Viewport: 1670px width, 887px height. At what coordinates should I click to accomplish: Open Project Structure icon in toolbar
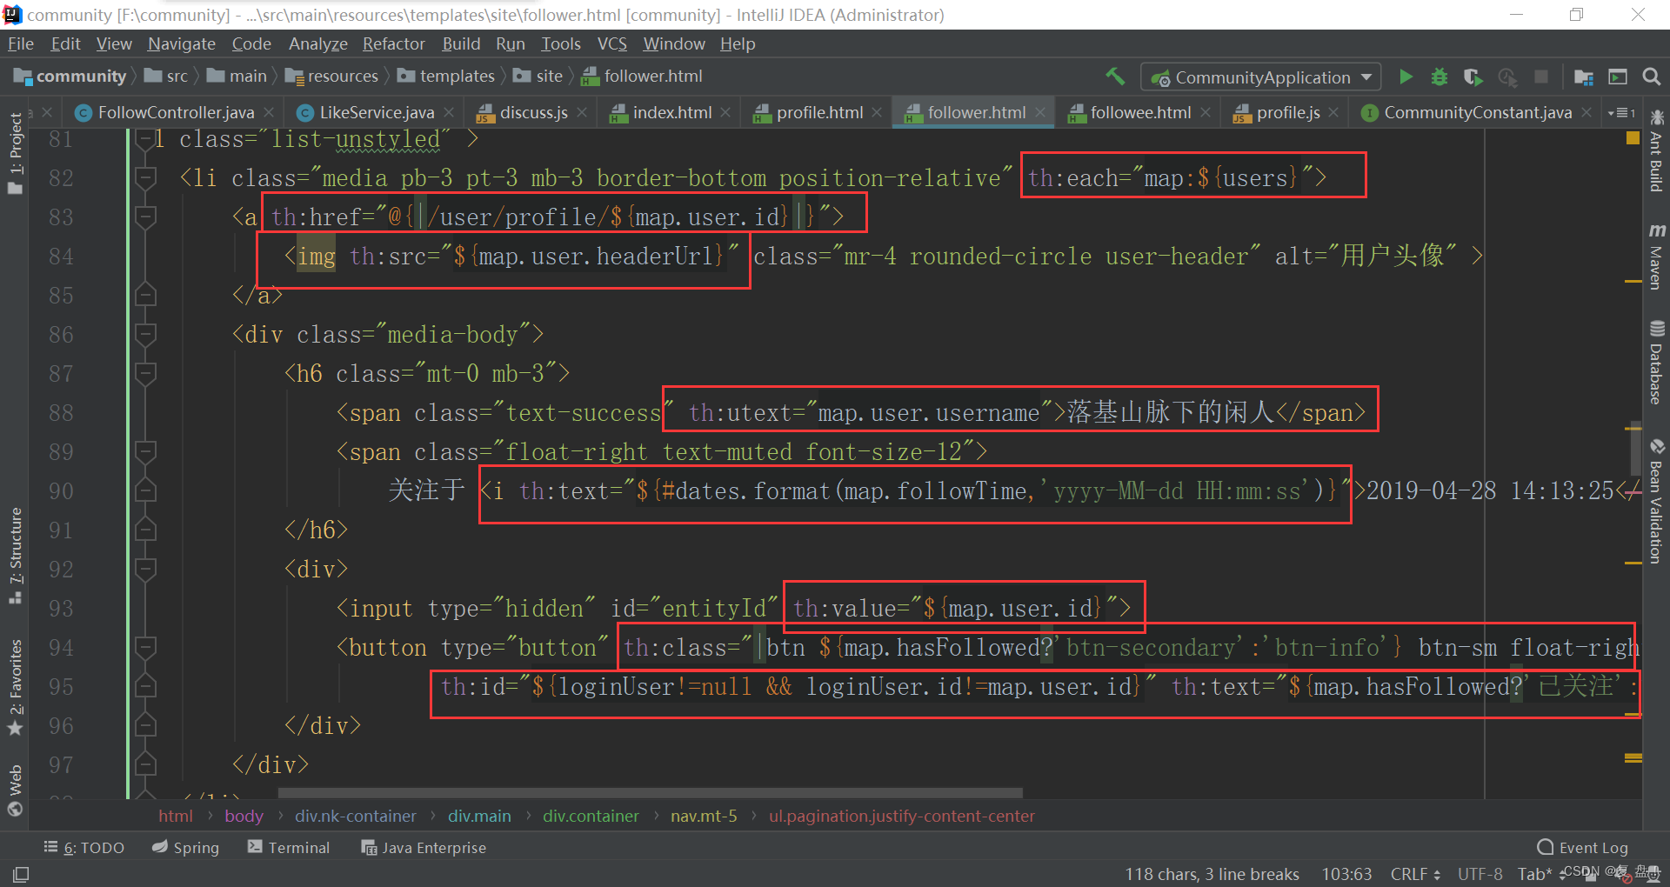click(1583, 77)
